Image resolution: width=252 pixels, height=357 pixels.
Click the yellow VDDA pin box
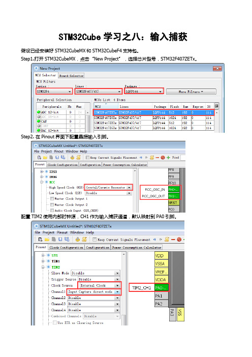point(162,280)
